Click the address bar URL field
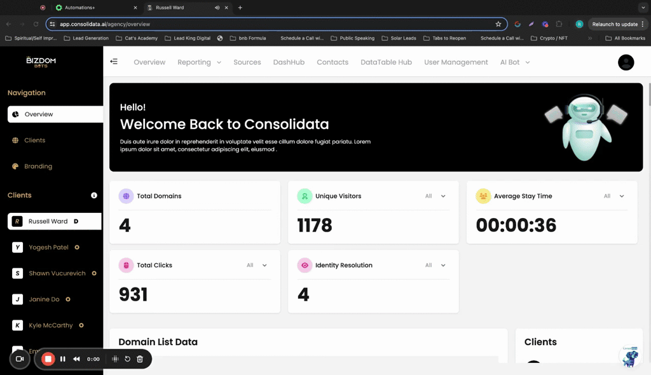The width and height of the screenshot is (651, 375). point(276,24)
